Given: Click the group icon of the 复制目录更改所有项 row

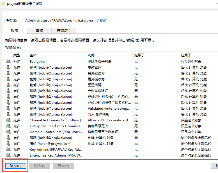Looking at the screenshot, I should 8,132.
